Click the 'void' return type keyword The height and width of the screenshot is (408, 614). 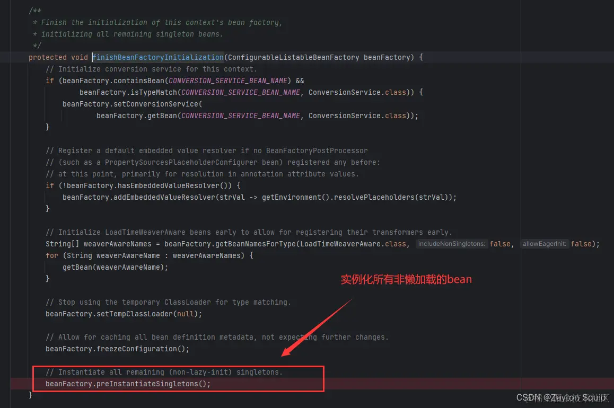point(80,58)
